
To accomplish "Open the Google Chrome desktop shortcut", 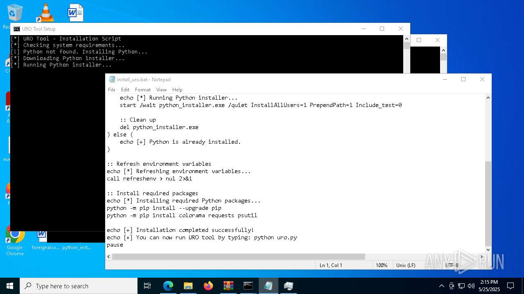I will (x=15, y=241).
